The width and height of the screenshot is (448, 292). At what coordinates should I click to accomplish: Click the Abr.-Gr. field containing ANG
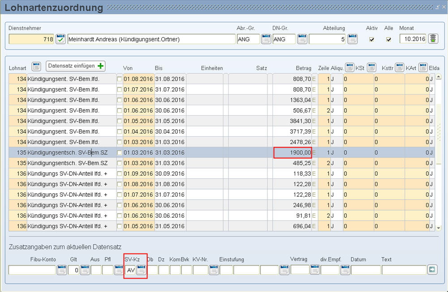248,39
